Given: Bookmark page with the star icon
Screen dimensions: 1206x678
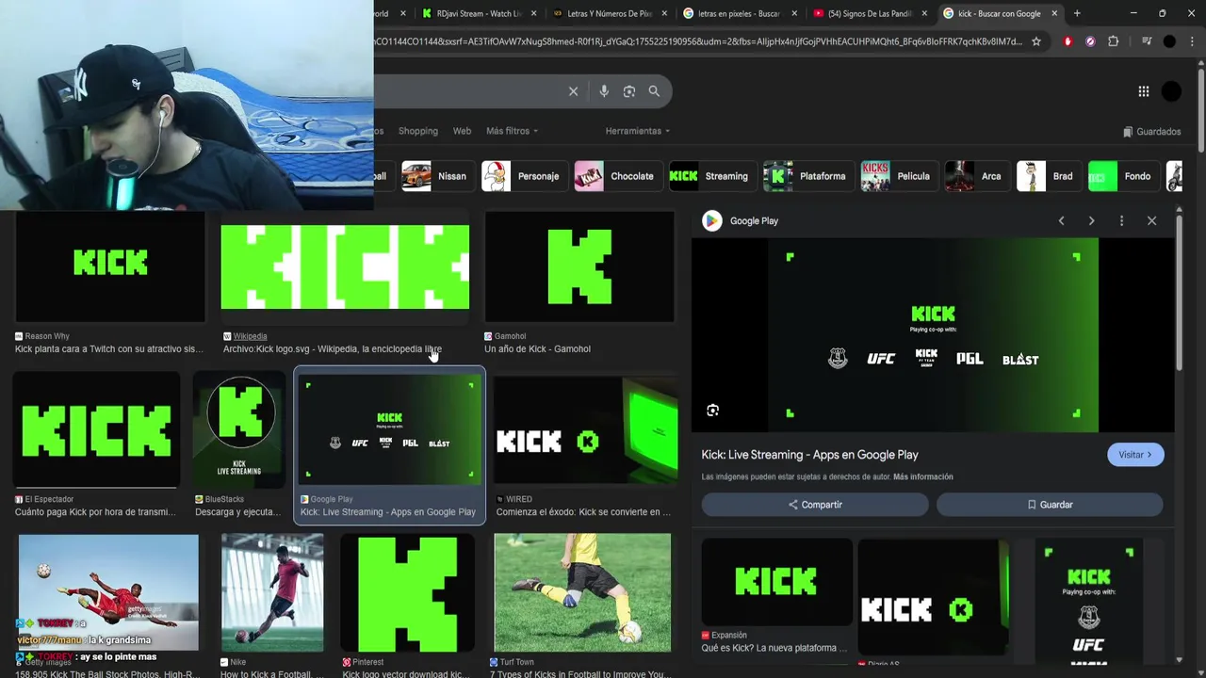Looking at the screenshot, I should [1036, 41].
